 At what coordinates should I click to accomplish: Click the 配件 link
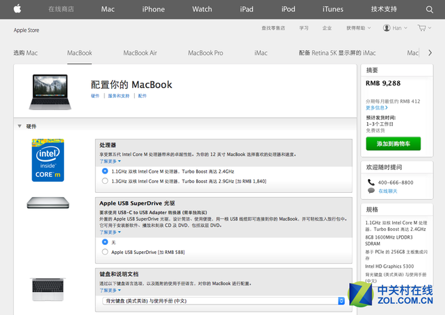tap(142, 96)
